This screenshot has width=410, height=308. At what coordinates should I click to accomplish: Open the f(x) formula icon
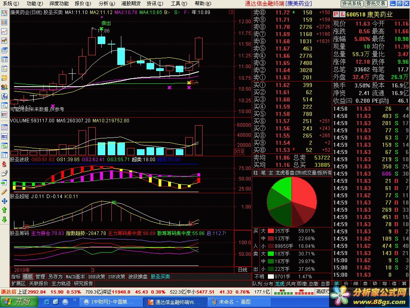coord(4,96)
